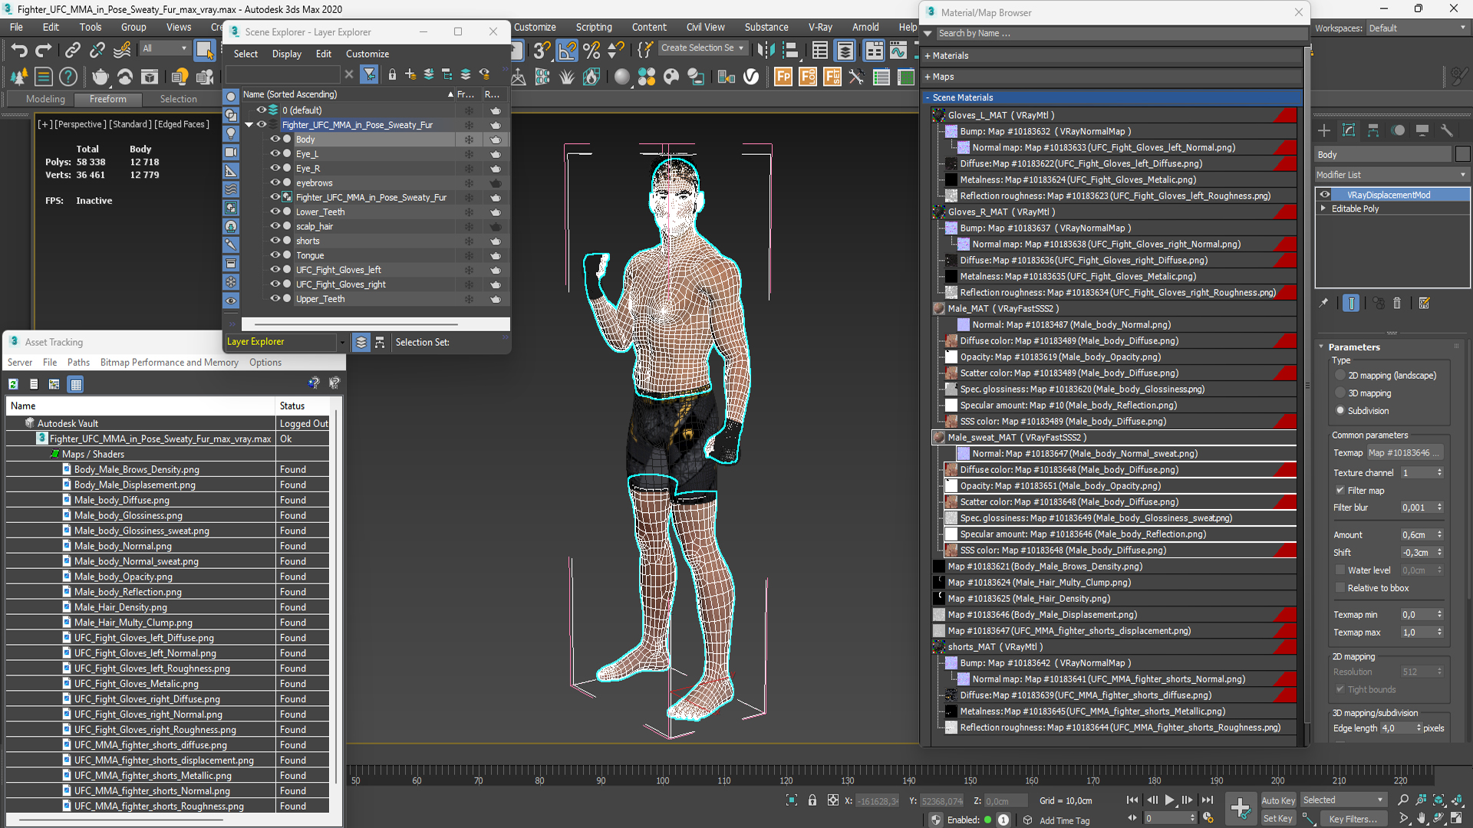Toggle visibility eye of Body layer row
Viewport: 1473px width, 828px height.
pyautogui.click(x=275, y=139)
